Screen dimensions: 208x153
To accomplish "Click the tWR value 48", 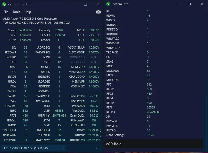I will pyautogui.click(x=25, y=101).
